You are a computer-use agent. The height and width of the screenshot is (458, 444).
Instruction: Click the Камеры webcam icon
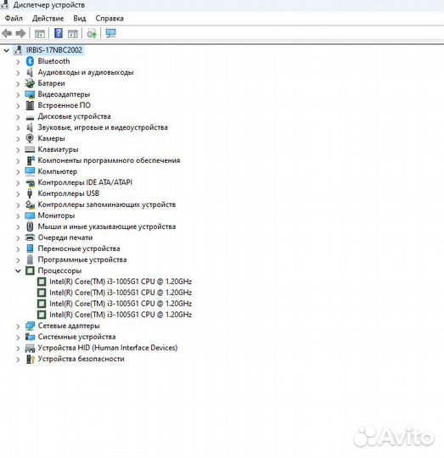click(30, 138)
